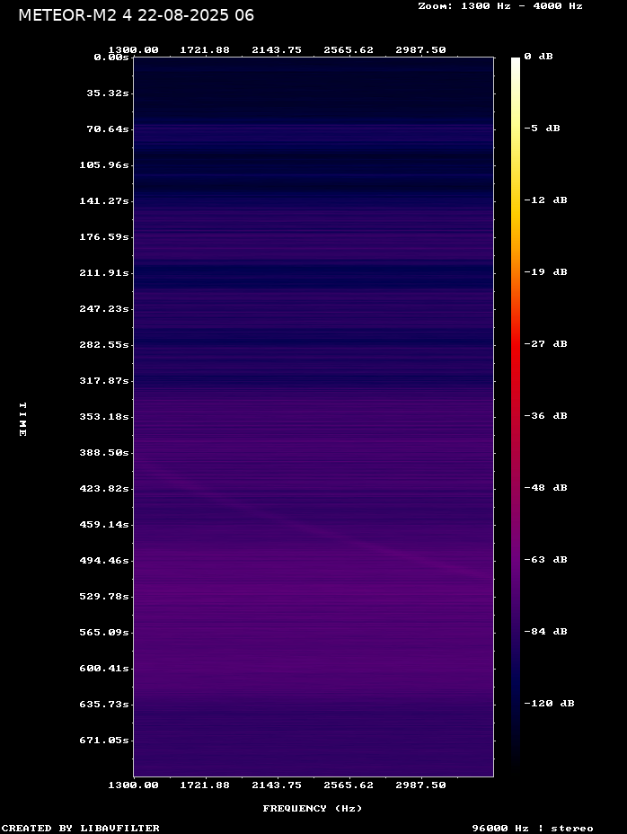Click '2143.75' on the top frequency axis
The width and height of the screenshot is (627, 834).
(x=277, y=50)
